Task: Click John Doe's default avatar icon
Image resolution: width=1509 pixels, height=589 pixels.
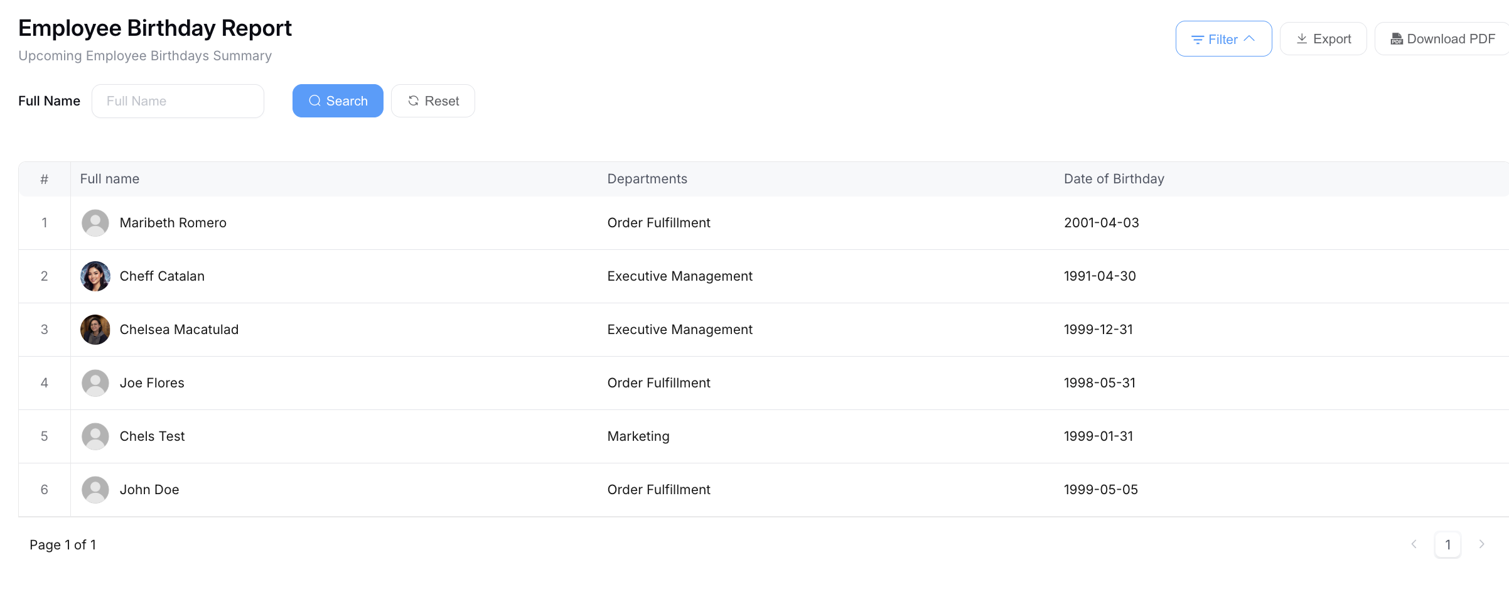Action: 95,490
